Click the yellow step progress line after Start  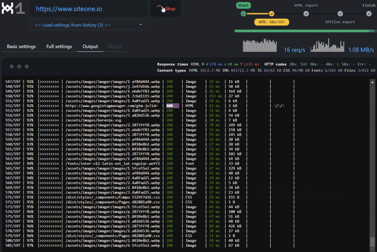point(257,14)
